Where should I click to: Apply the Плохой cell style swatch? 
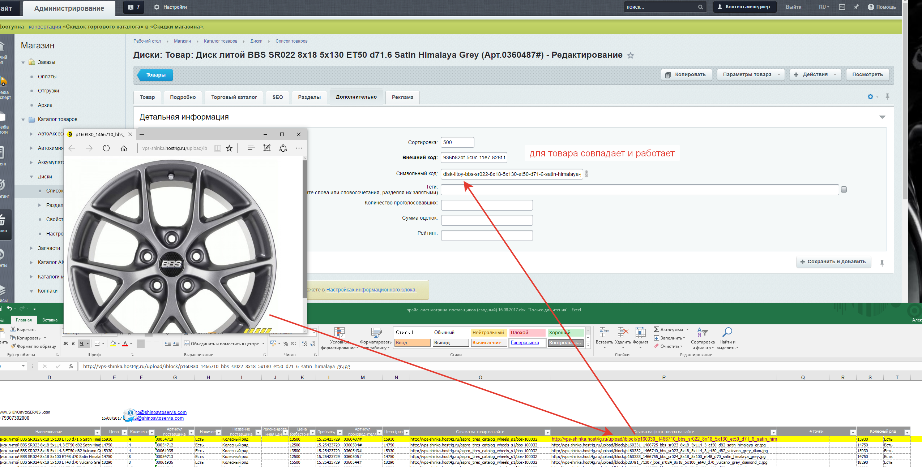click(527, 333)
